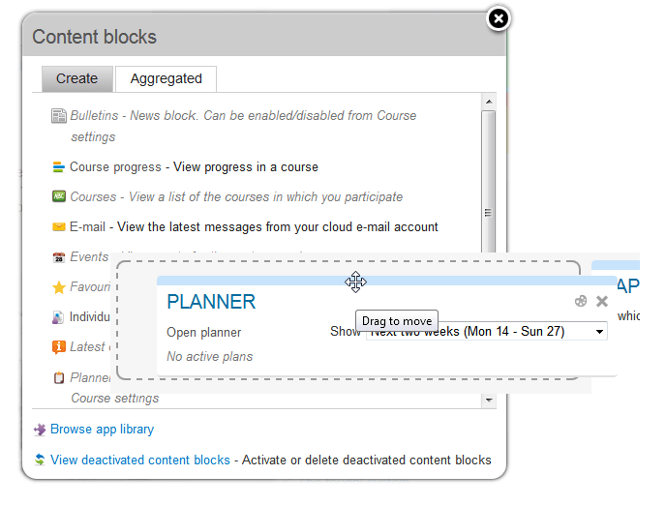The width and height of the screenshot is (666, 505).
Task: Open the Planner block settings icon
Action: (581, 301)
